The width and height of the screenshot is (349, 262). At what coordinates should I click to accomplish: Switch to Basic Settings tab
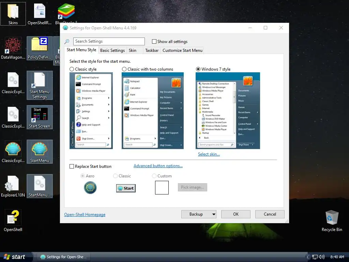(x=112, y=50)
